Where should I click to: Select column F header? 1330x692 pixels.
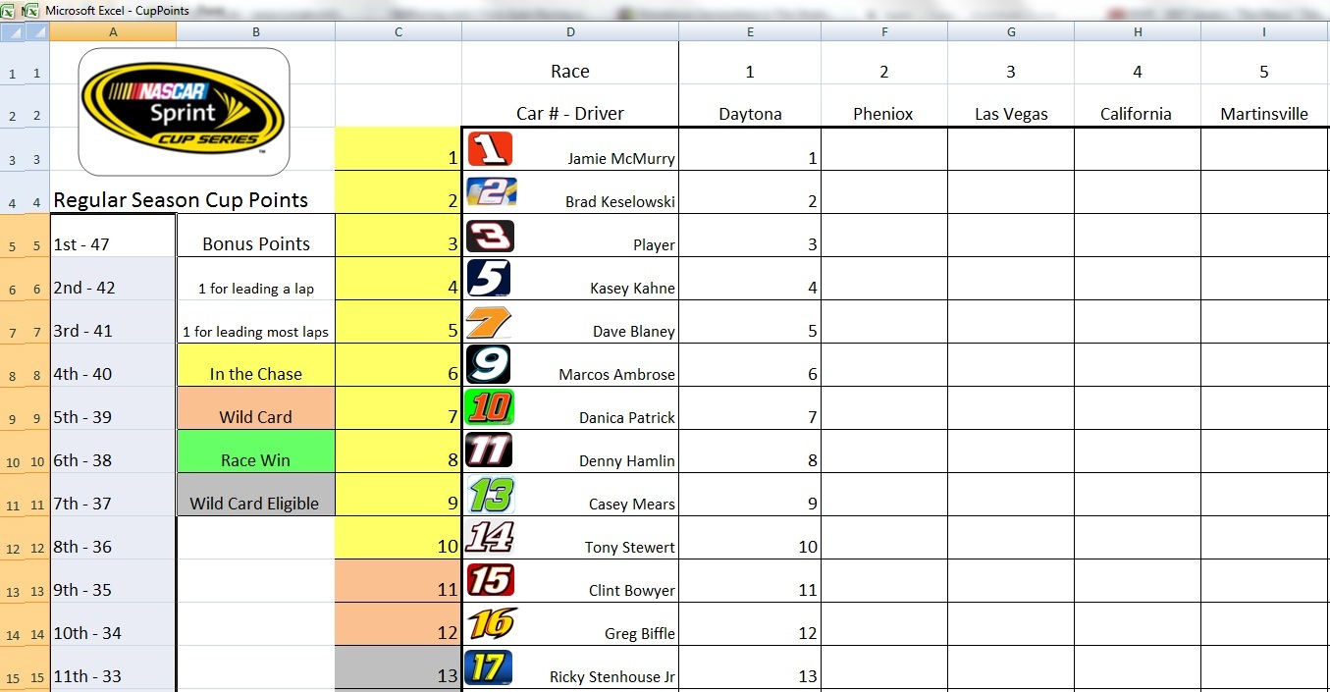click(x=884, y=31)
